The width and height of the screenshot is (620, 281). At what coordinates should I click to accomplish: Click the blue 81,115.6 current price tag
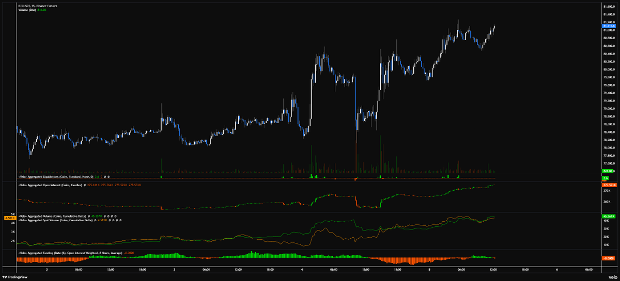pyautogui.click(x=608, y=26)
